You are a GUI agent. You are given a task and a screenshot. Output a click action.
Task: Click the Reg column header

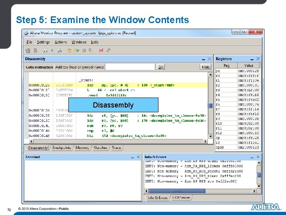(226, 65)
